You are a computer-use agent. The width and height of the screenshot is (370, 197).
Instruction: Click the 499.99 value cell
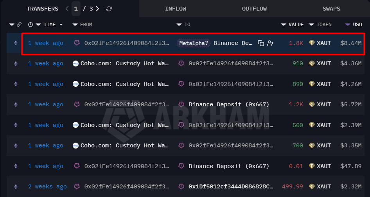(x=293, y=186)
